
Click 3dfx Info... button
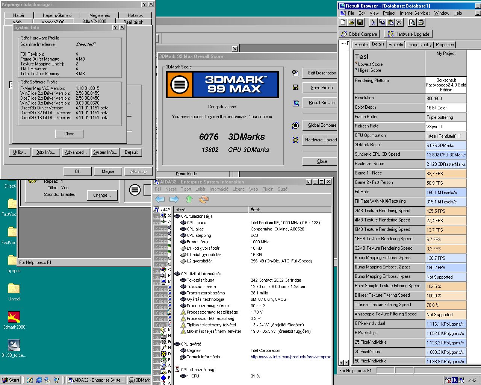point(46,152)
